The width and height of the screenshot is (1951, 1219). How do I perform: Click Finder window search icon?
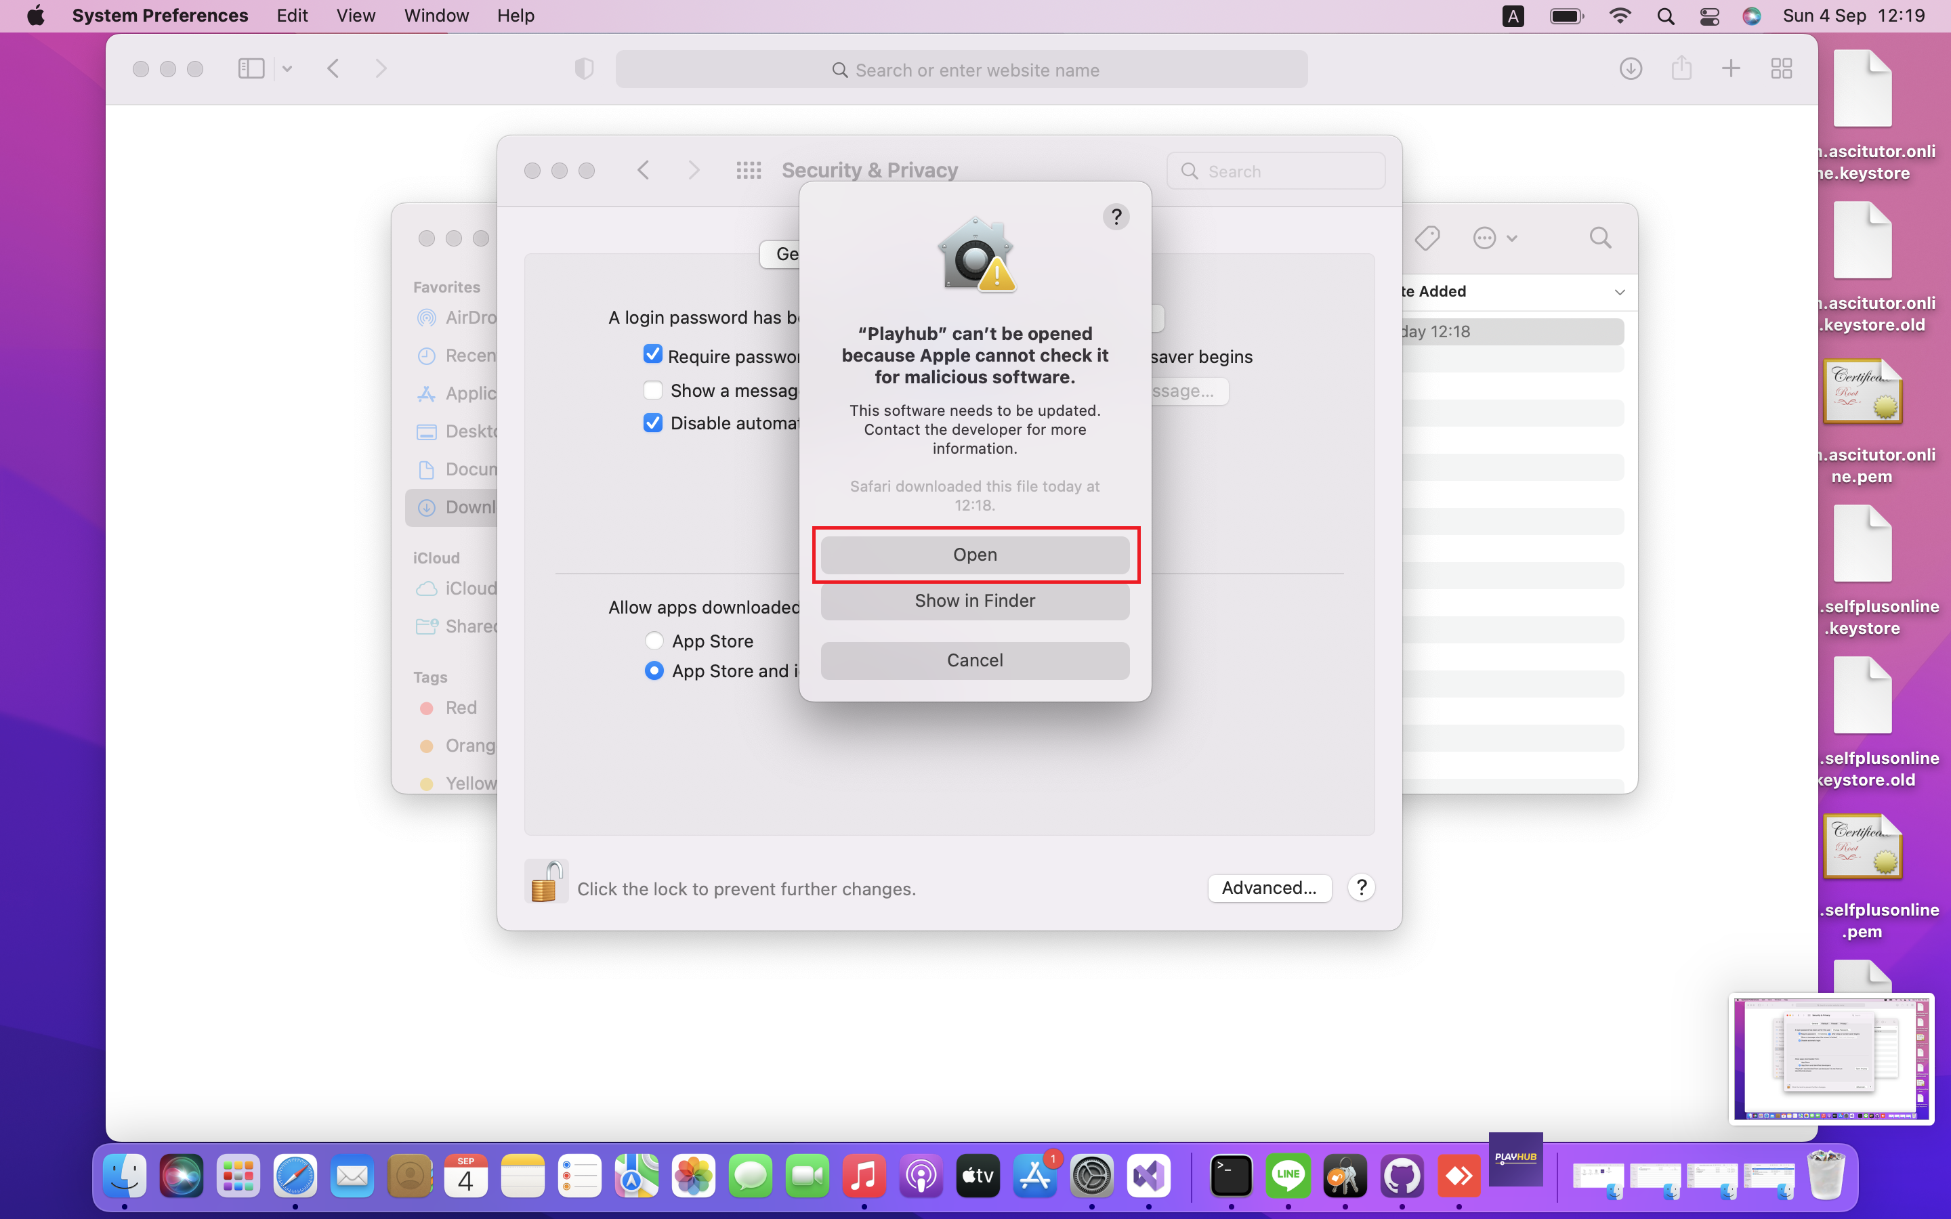1600,238
